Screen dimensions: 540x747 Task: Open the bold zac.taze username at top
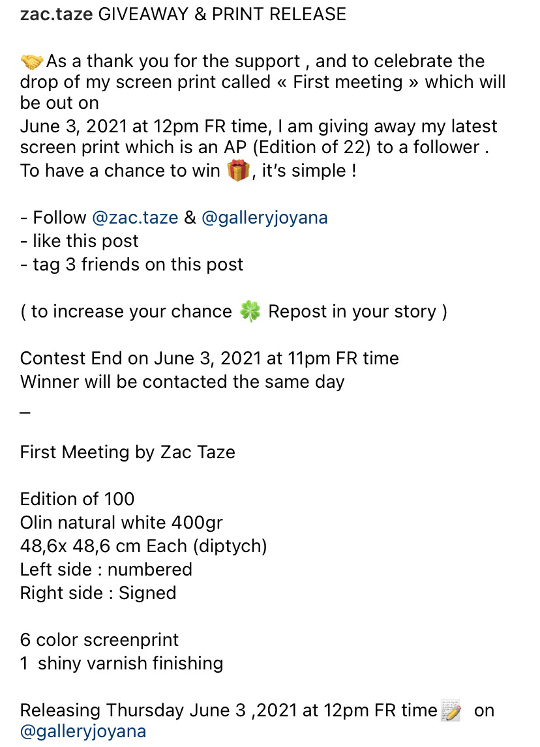click(56, 14)
